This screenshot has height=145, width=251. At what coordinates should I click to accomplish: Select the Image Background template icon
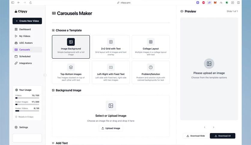pos(71,42)
